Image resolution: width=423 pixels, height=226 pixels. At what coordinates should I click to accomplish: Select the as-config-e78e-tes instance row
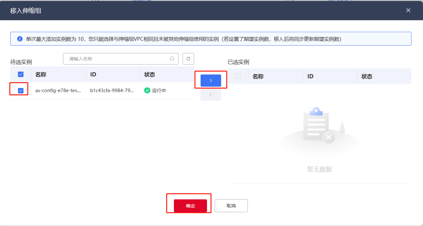tap(58, 90)
